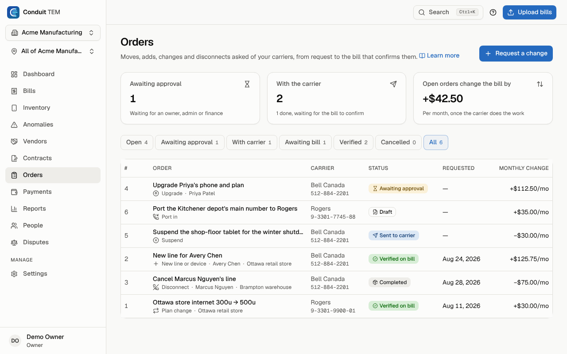The height and width of the screenshot is (354, 567).
Task: Open Anomalies warning triangle icon
Action: pyautogui.click(x=14, y=125)
